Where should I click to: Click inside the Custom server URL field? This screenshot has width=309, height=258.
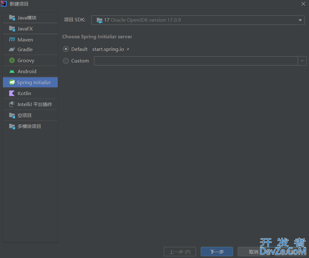[x=196, y=61]
